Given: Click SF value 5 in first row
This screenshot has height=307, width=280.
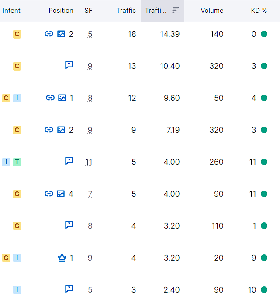Looking at the screenshot, I should 90,34.
